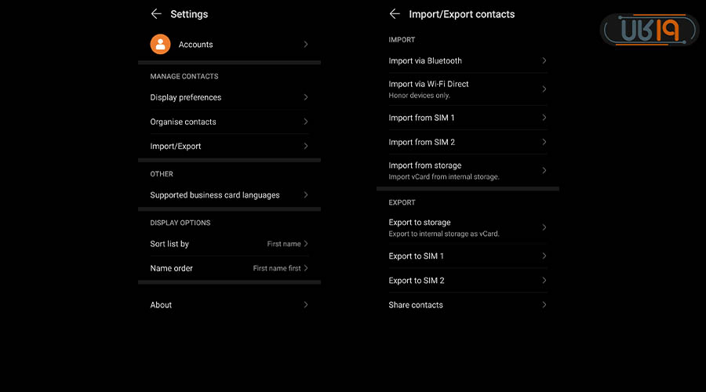The height and width of the screenshot is (392, 706).
Task: Expand Supported business card languages
Action: coord(215,195)
